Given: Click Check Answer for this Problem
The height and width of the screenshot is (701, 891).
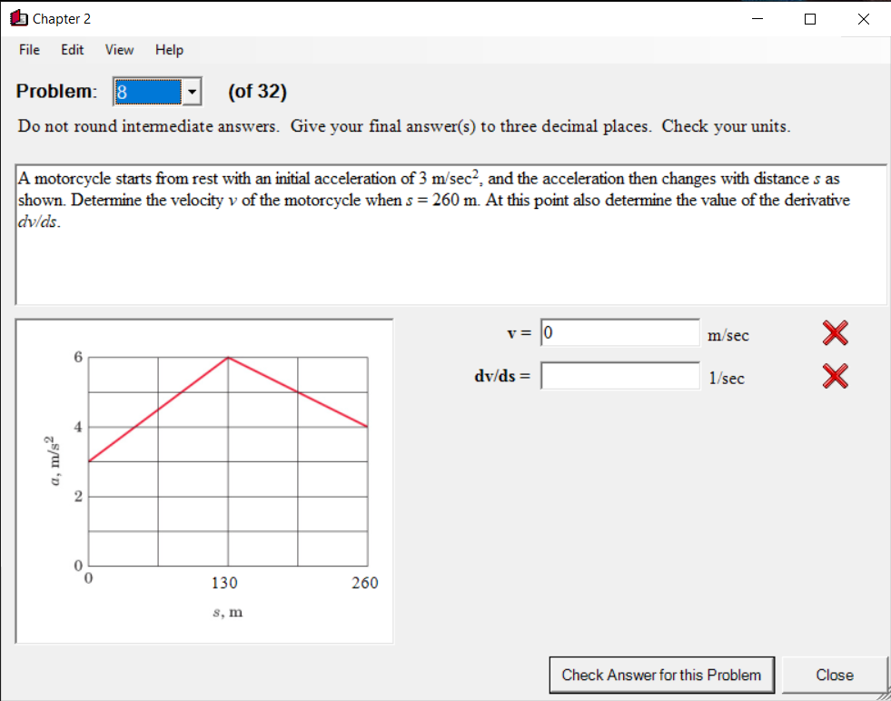Looking at the screenshot, I should 661,675.
